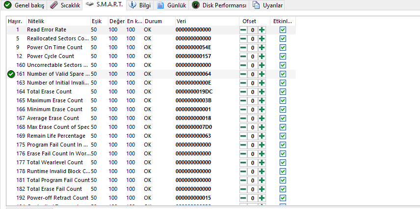Uncheck Number of Initial Invalid row checkbox
The width and height of the screenshot is (420, 209).
(x=283, y=83)
